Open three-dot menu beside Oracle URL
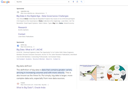Screen dimensions: 128x90 [x=48, y=85]
